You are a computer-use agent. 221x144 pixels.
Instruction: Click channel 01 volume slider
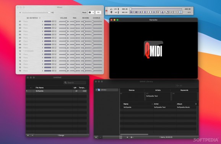(x=64, y=21)
